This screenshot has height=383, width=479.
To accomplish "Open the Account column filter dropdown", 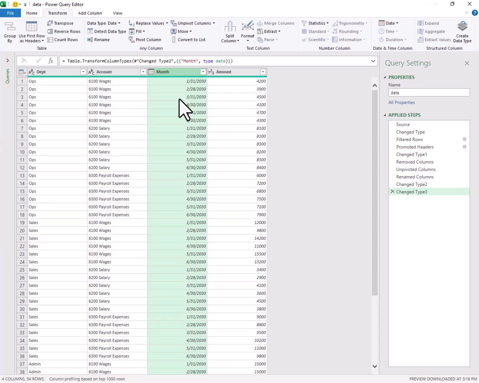I will (143, 72).
